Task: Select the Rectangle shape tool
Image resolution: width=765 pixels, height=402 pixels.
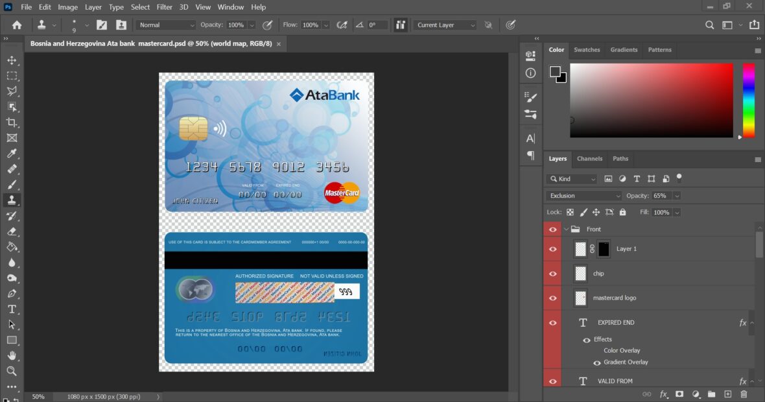Action: pos(12,340)
